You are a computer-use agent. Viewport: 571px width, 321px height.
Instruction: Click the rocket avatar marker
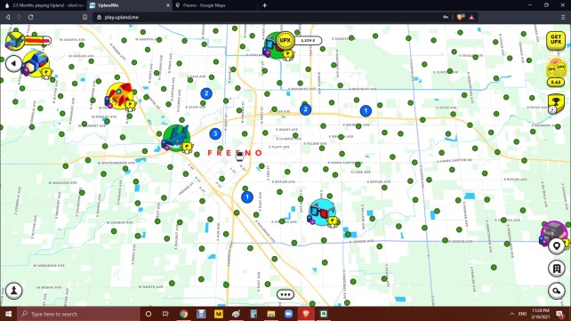tap(120, 97)
